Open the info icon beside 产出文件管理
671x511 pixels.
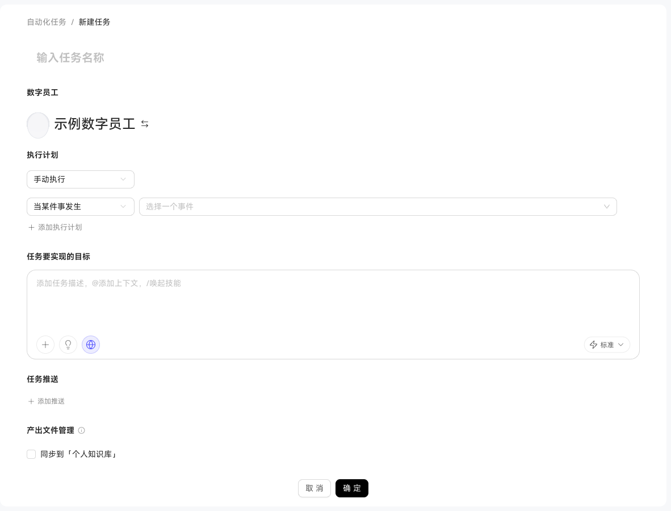[81, 430]
